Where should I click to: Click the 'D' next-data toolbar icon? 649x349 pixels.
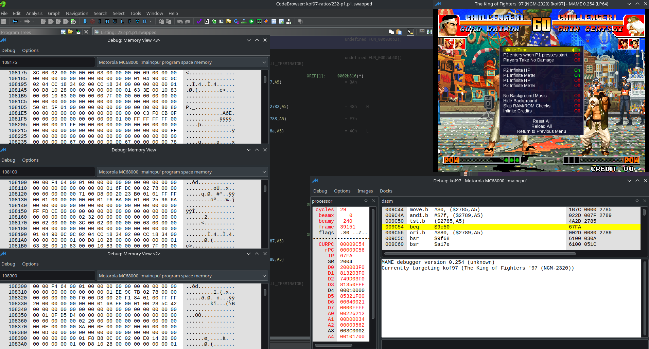point(107,21)
